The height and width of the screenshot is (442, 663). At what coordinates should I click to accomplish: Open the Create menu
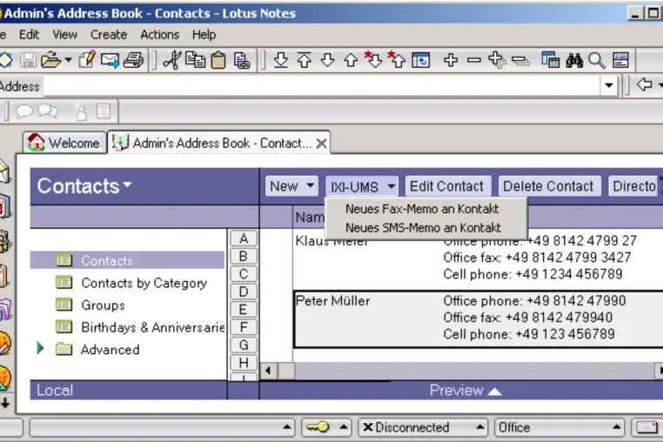pyautogui.click(x=108, y=35)
